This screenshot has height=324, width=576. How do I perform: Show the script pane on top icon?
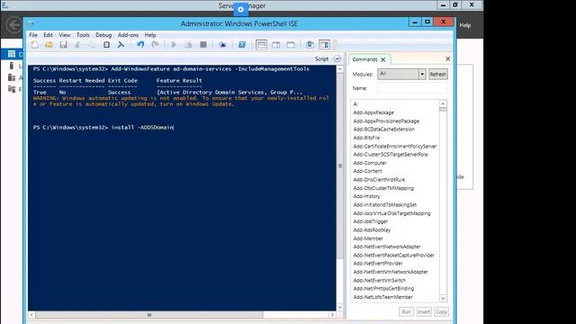[x=261, y=45]
